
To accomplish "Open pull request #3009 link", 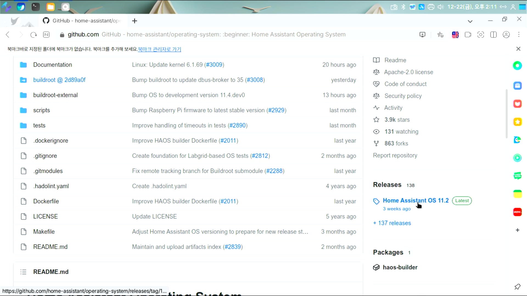I will [214, 65].
